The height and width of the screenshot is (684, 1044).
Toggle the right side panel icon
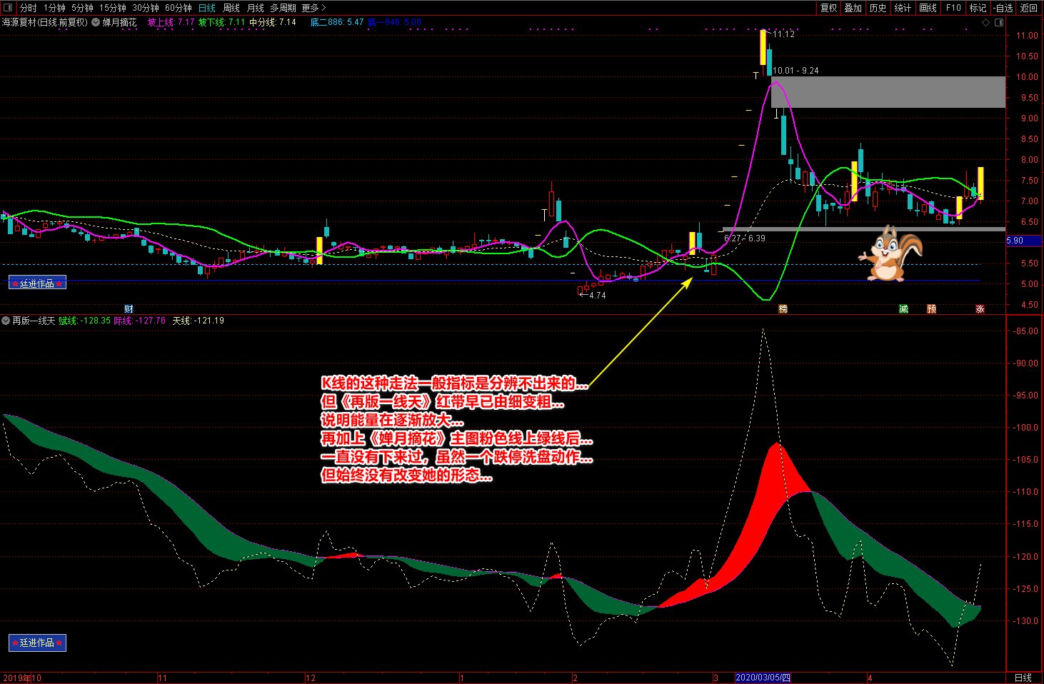999,22
